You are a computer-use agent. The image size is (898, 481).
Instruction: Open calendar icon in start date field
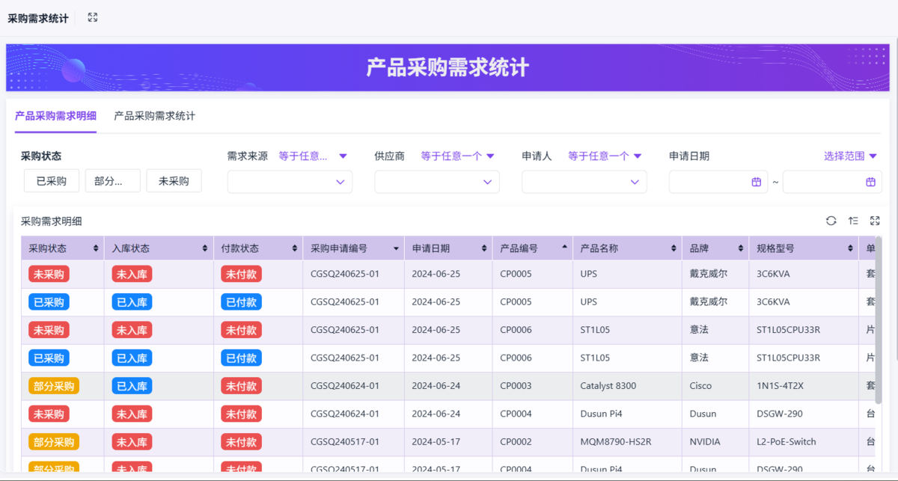coord(756,182)
